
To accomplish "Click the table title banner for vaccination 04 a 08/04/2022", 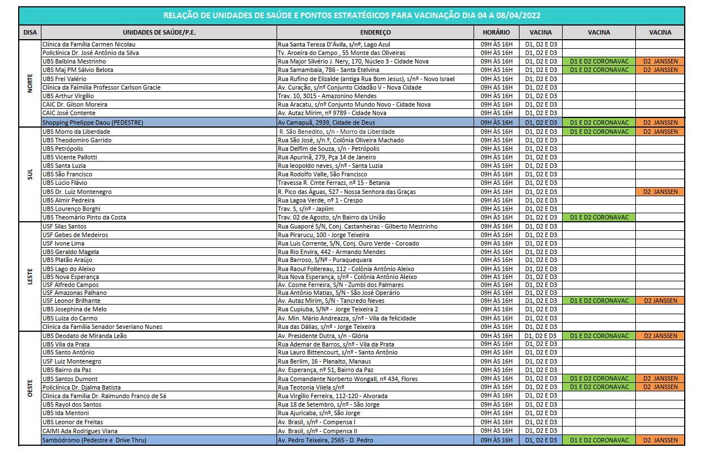I will pyautogui.click(x=351, y=16).
